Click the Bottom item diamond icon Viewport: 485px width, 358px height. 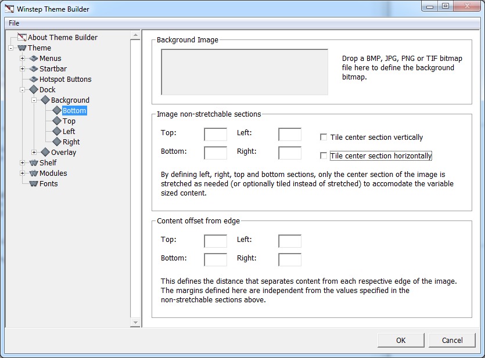[57, 111]
